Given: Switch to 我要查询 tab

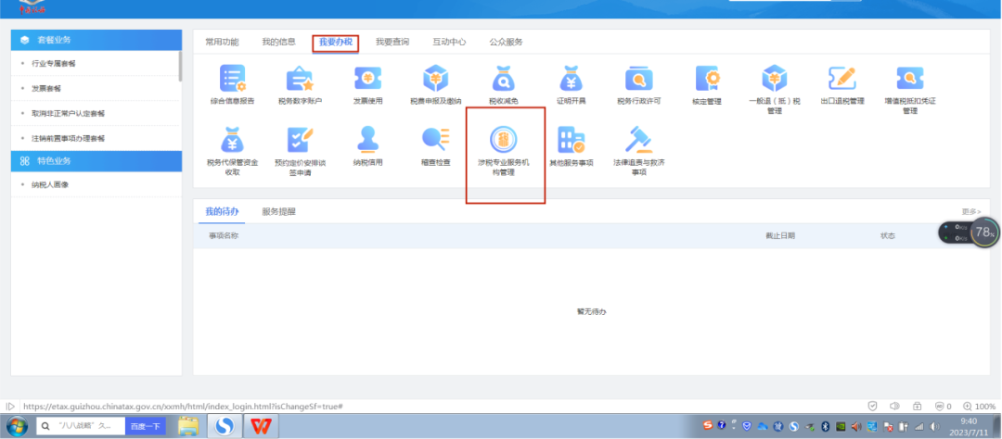Looking at the screenshot, I should click(392, 42).
